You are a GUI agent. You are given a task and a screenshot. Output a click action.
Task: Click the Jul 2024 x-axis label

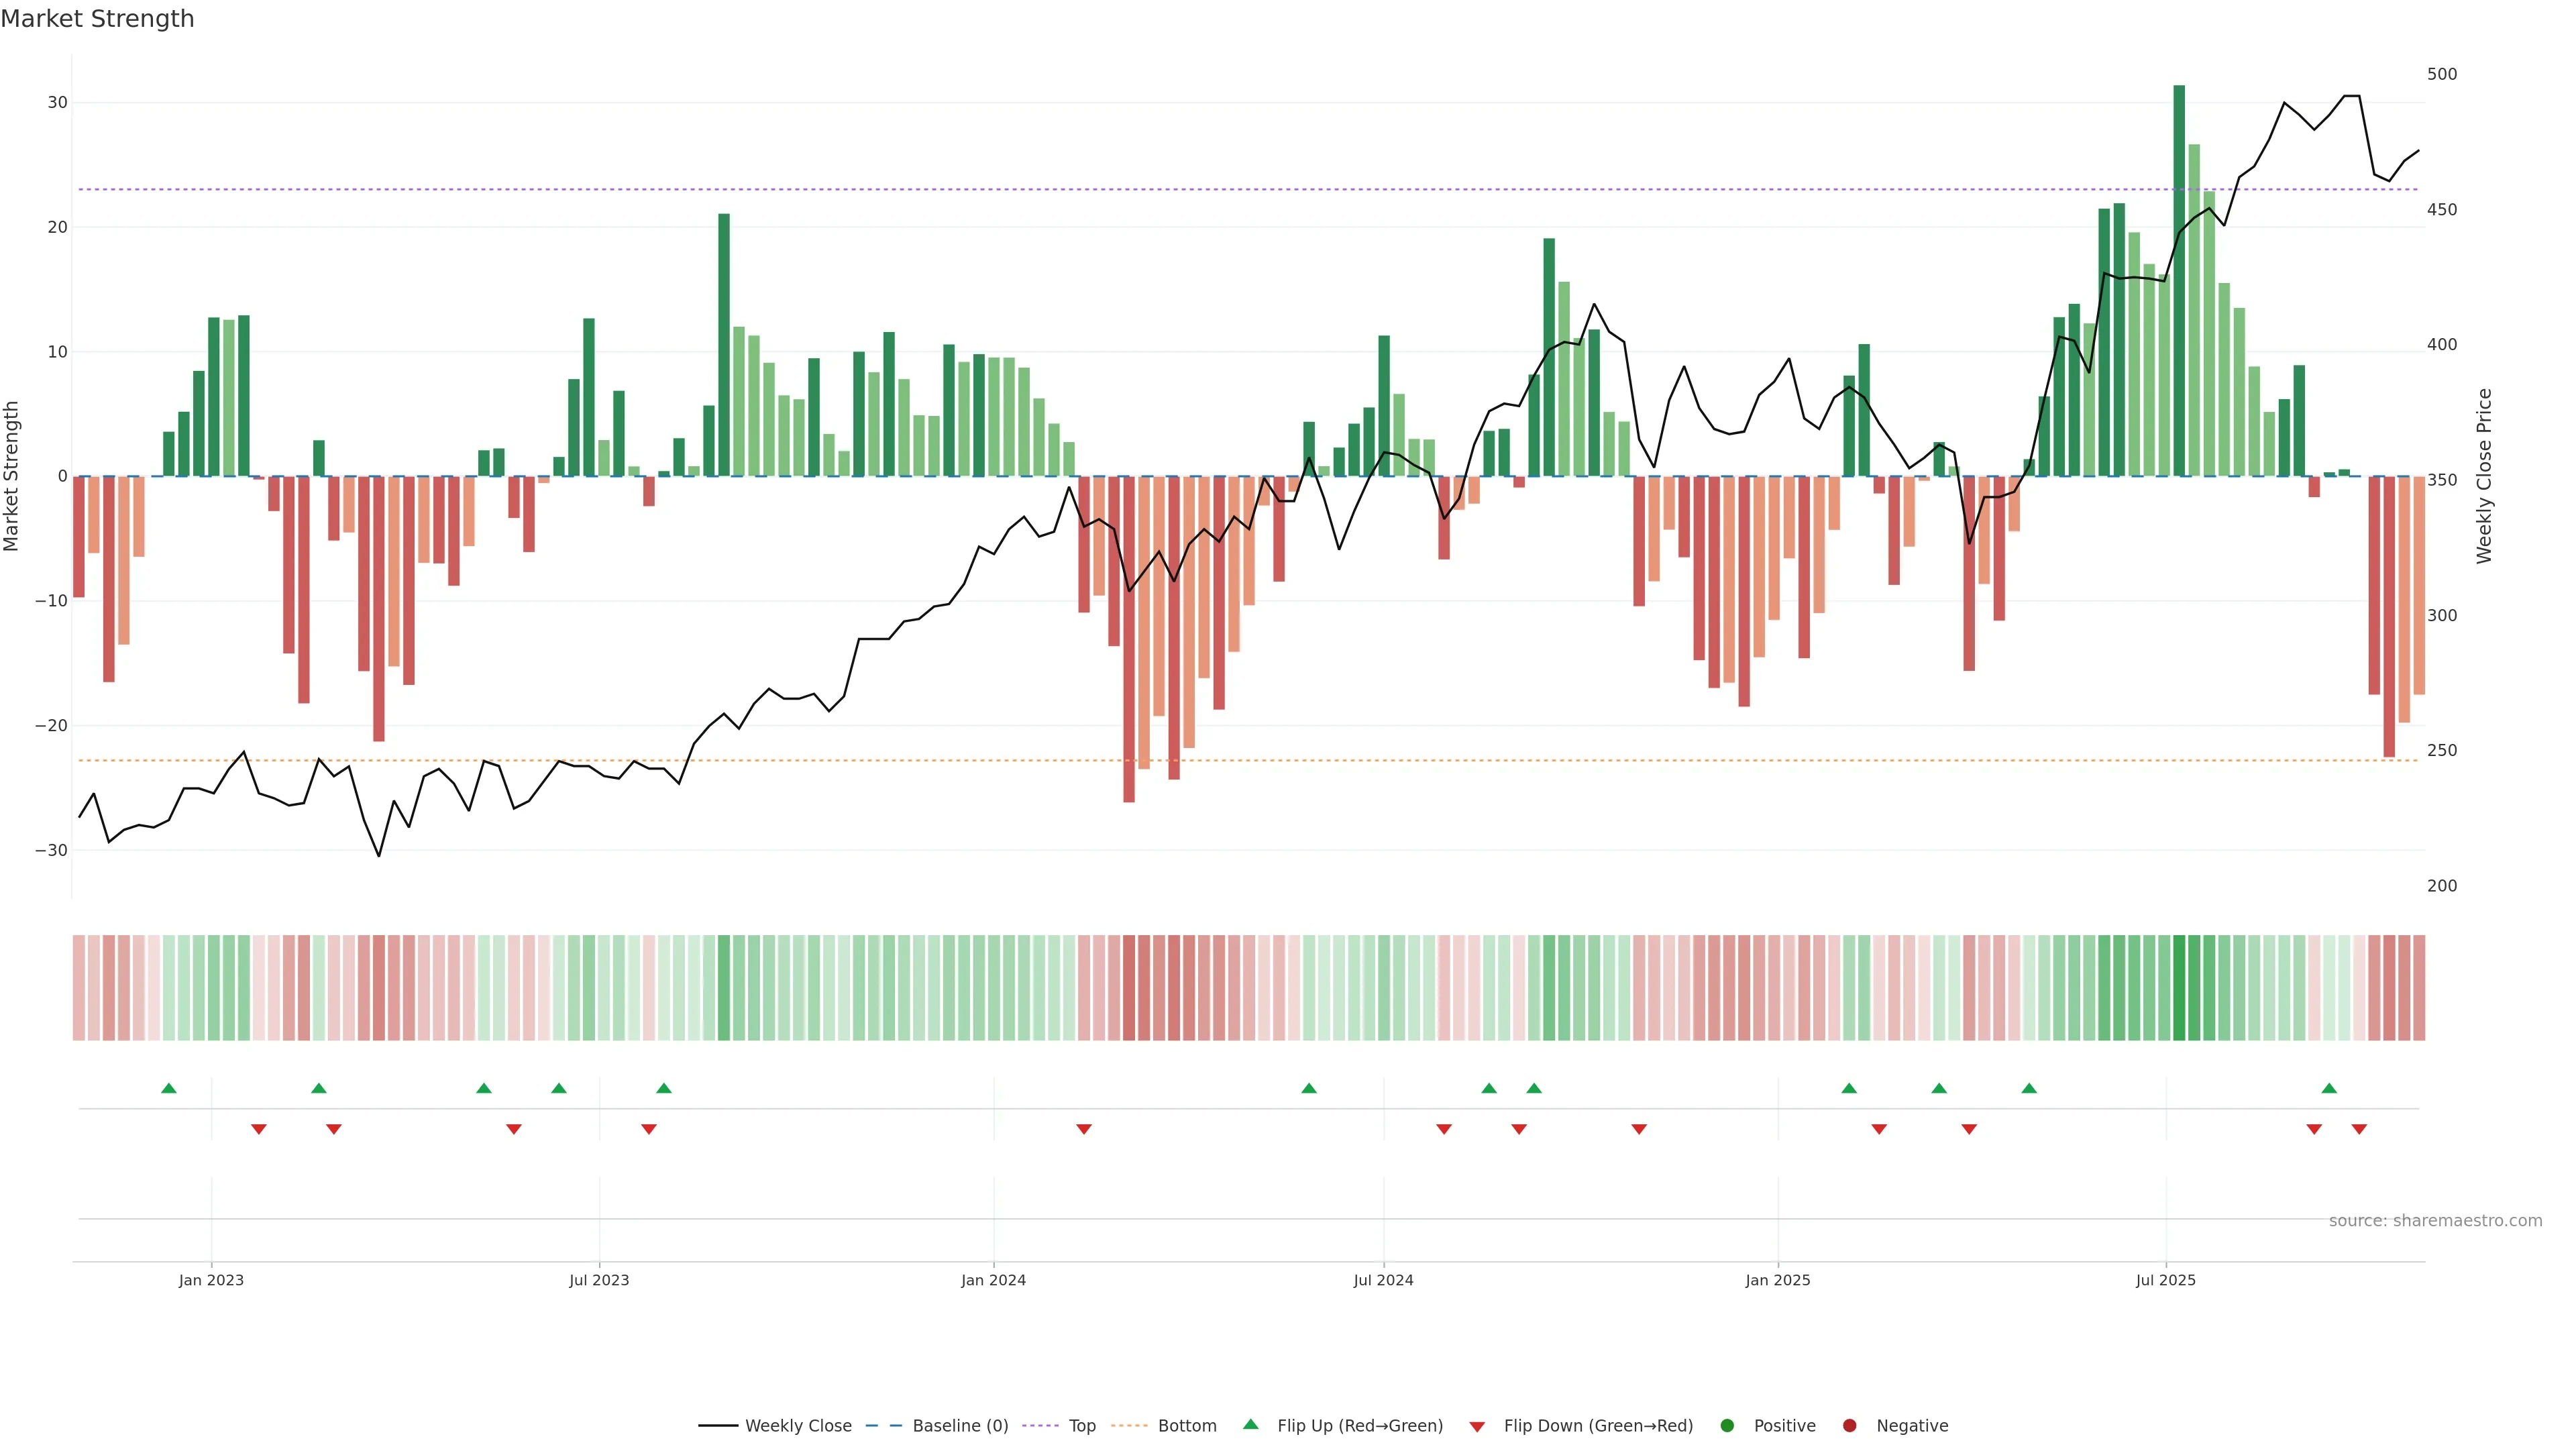tap(1383, 1280)
